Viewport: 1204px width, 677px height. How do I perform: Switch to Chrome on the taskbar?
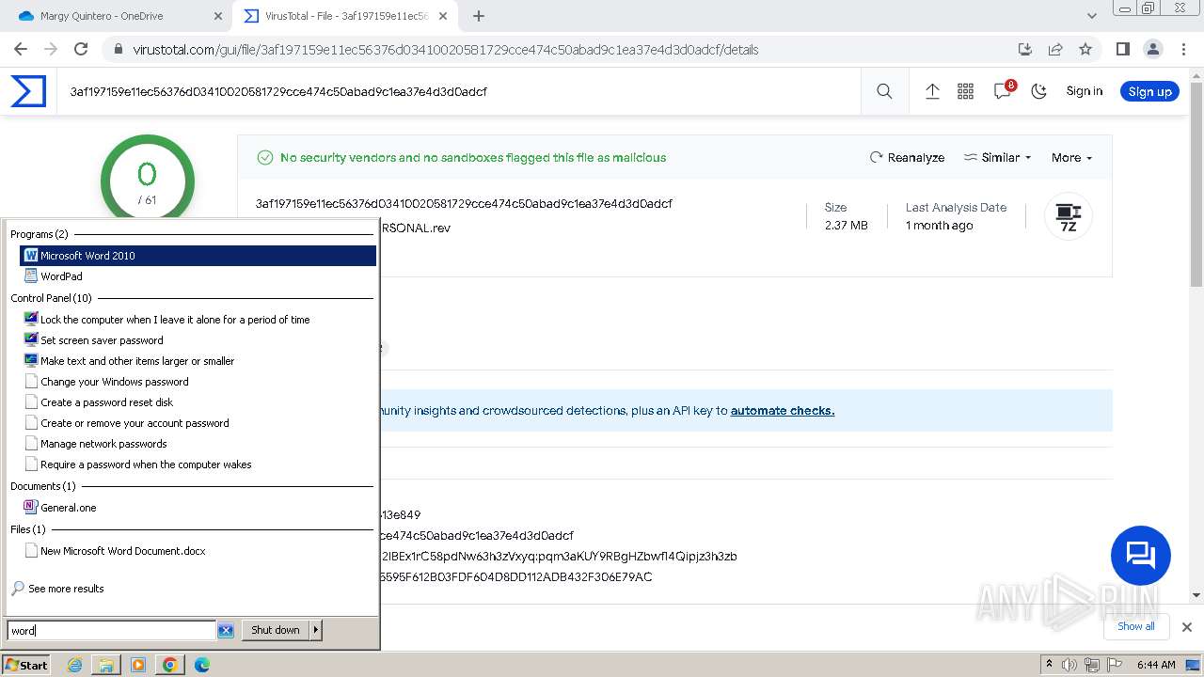(x=170, y=665)
